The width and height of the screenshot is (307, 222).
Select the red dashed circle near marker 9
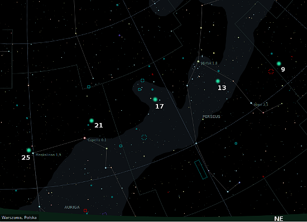click(x=271, y=71)
